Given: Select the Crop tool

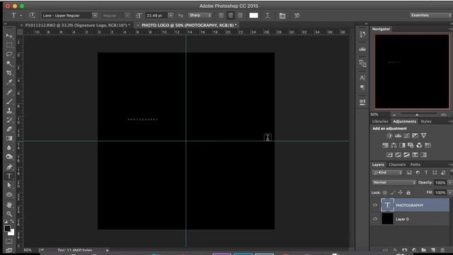Looking at the screenshot, I should click(x=9, y=73).
